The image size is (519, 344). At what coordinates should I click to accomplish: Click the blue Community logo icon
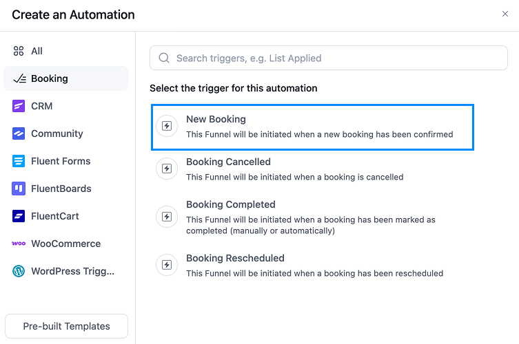pyautogui.click(x=19, y=133)
